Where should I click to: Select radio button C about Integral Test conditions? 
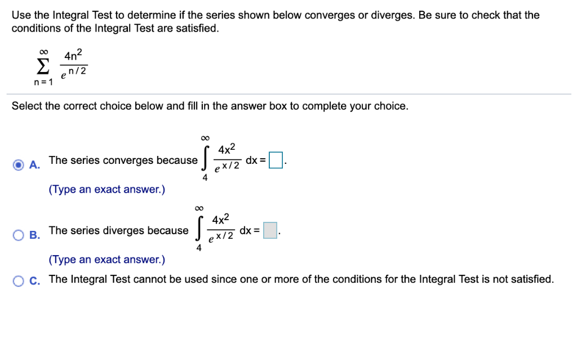coord(17,279)
